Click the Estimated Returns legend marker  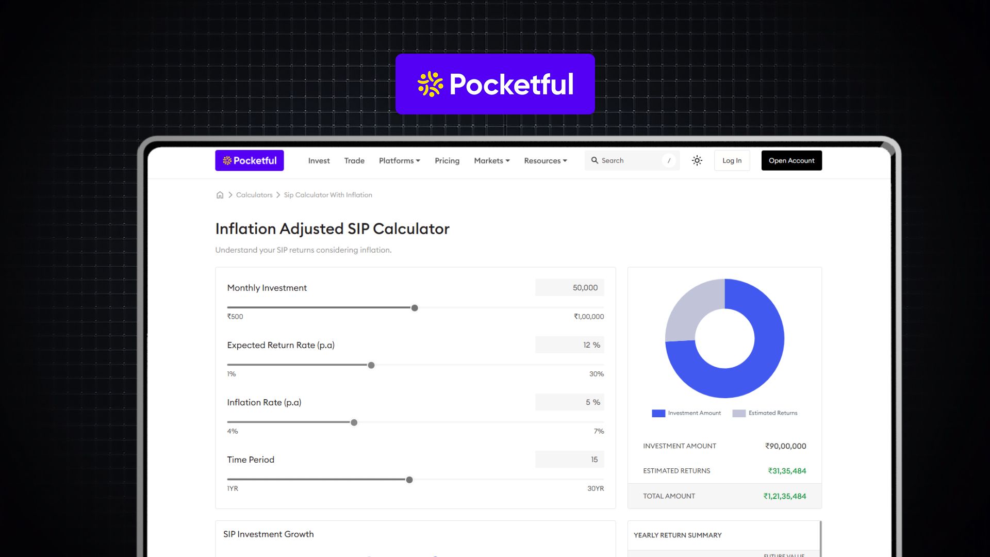tap(739, 413)
